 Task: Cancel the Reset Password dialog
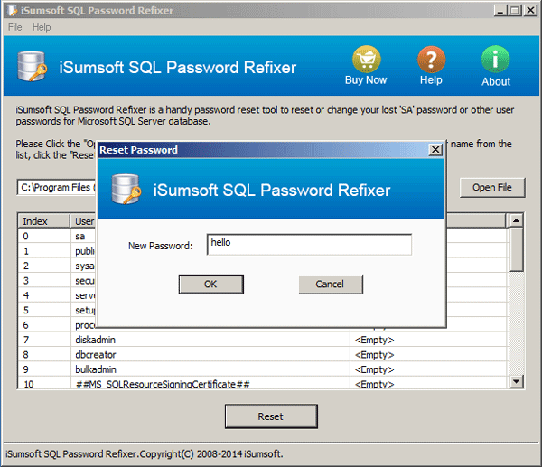tap(331, 285)
